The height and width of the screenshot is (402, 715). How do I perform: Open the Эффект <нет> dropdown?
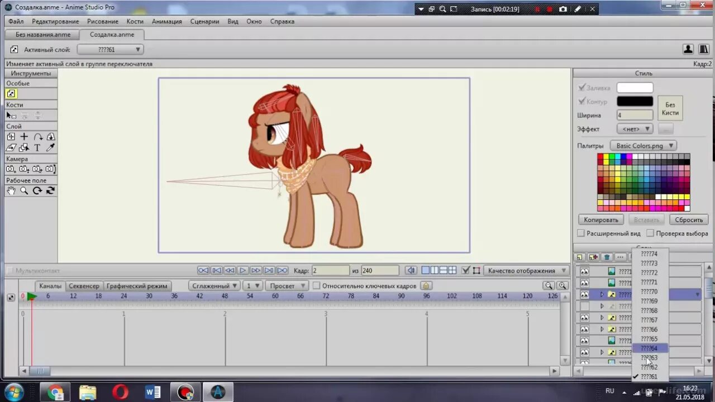[634, 129]
